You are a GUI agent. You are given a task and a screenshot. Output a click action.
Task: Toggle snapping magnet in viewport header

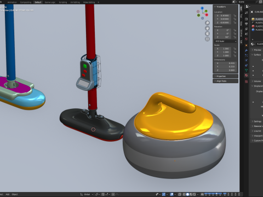[x=103, y=194]
